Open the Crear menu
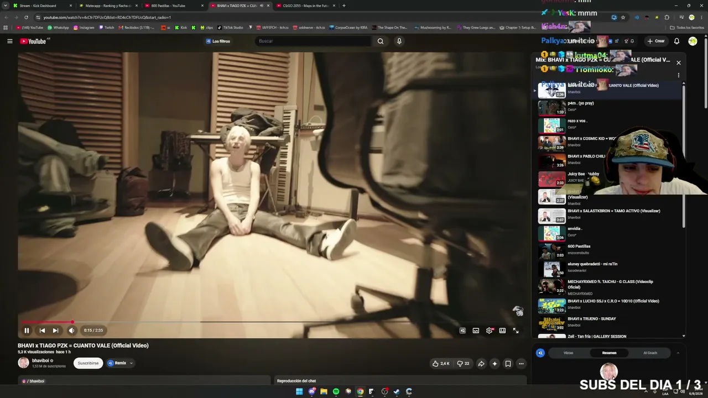The height and width of the screenshot is (398, 708). tap(656, 41)
